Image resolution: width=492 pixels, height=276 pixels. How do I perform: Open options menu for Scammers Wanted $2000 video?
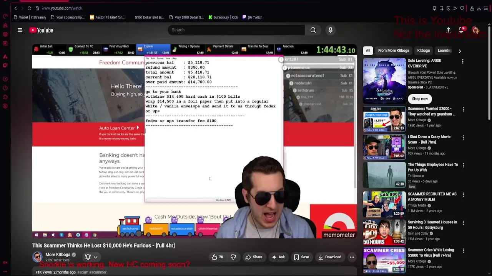click(x=464, y=109)
